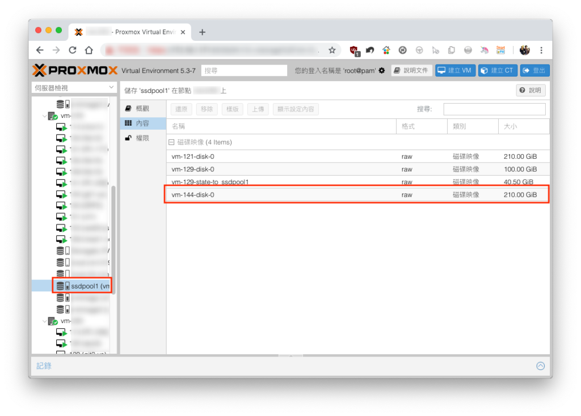The image size is (581, 416).
Task: Expand the log panel with circle arrow icon
Action: 541,366
